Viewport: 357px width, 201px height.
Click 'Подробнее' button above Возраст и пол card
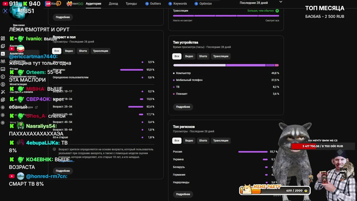(x=63, y=17)
